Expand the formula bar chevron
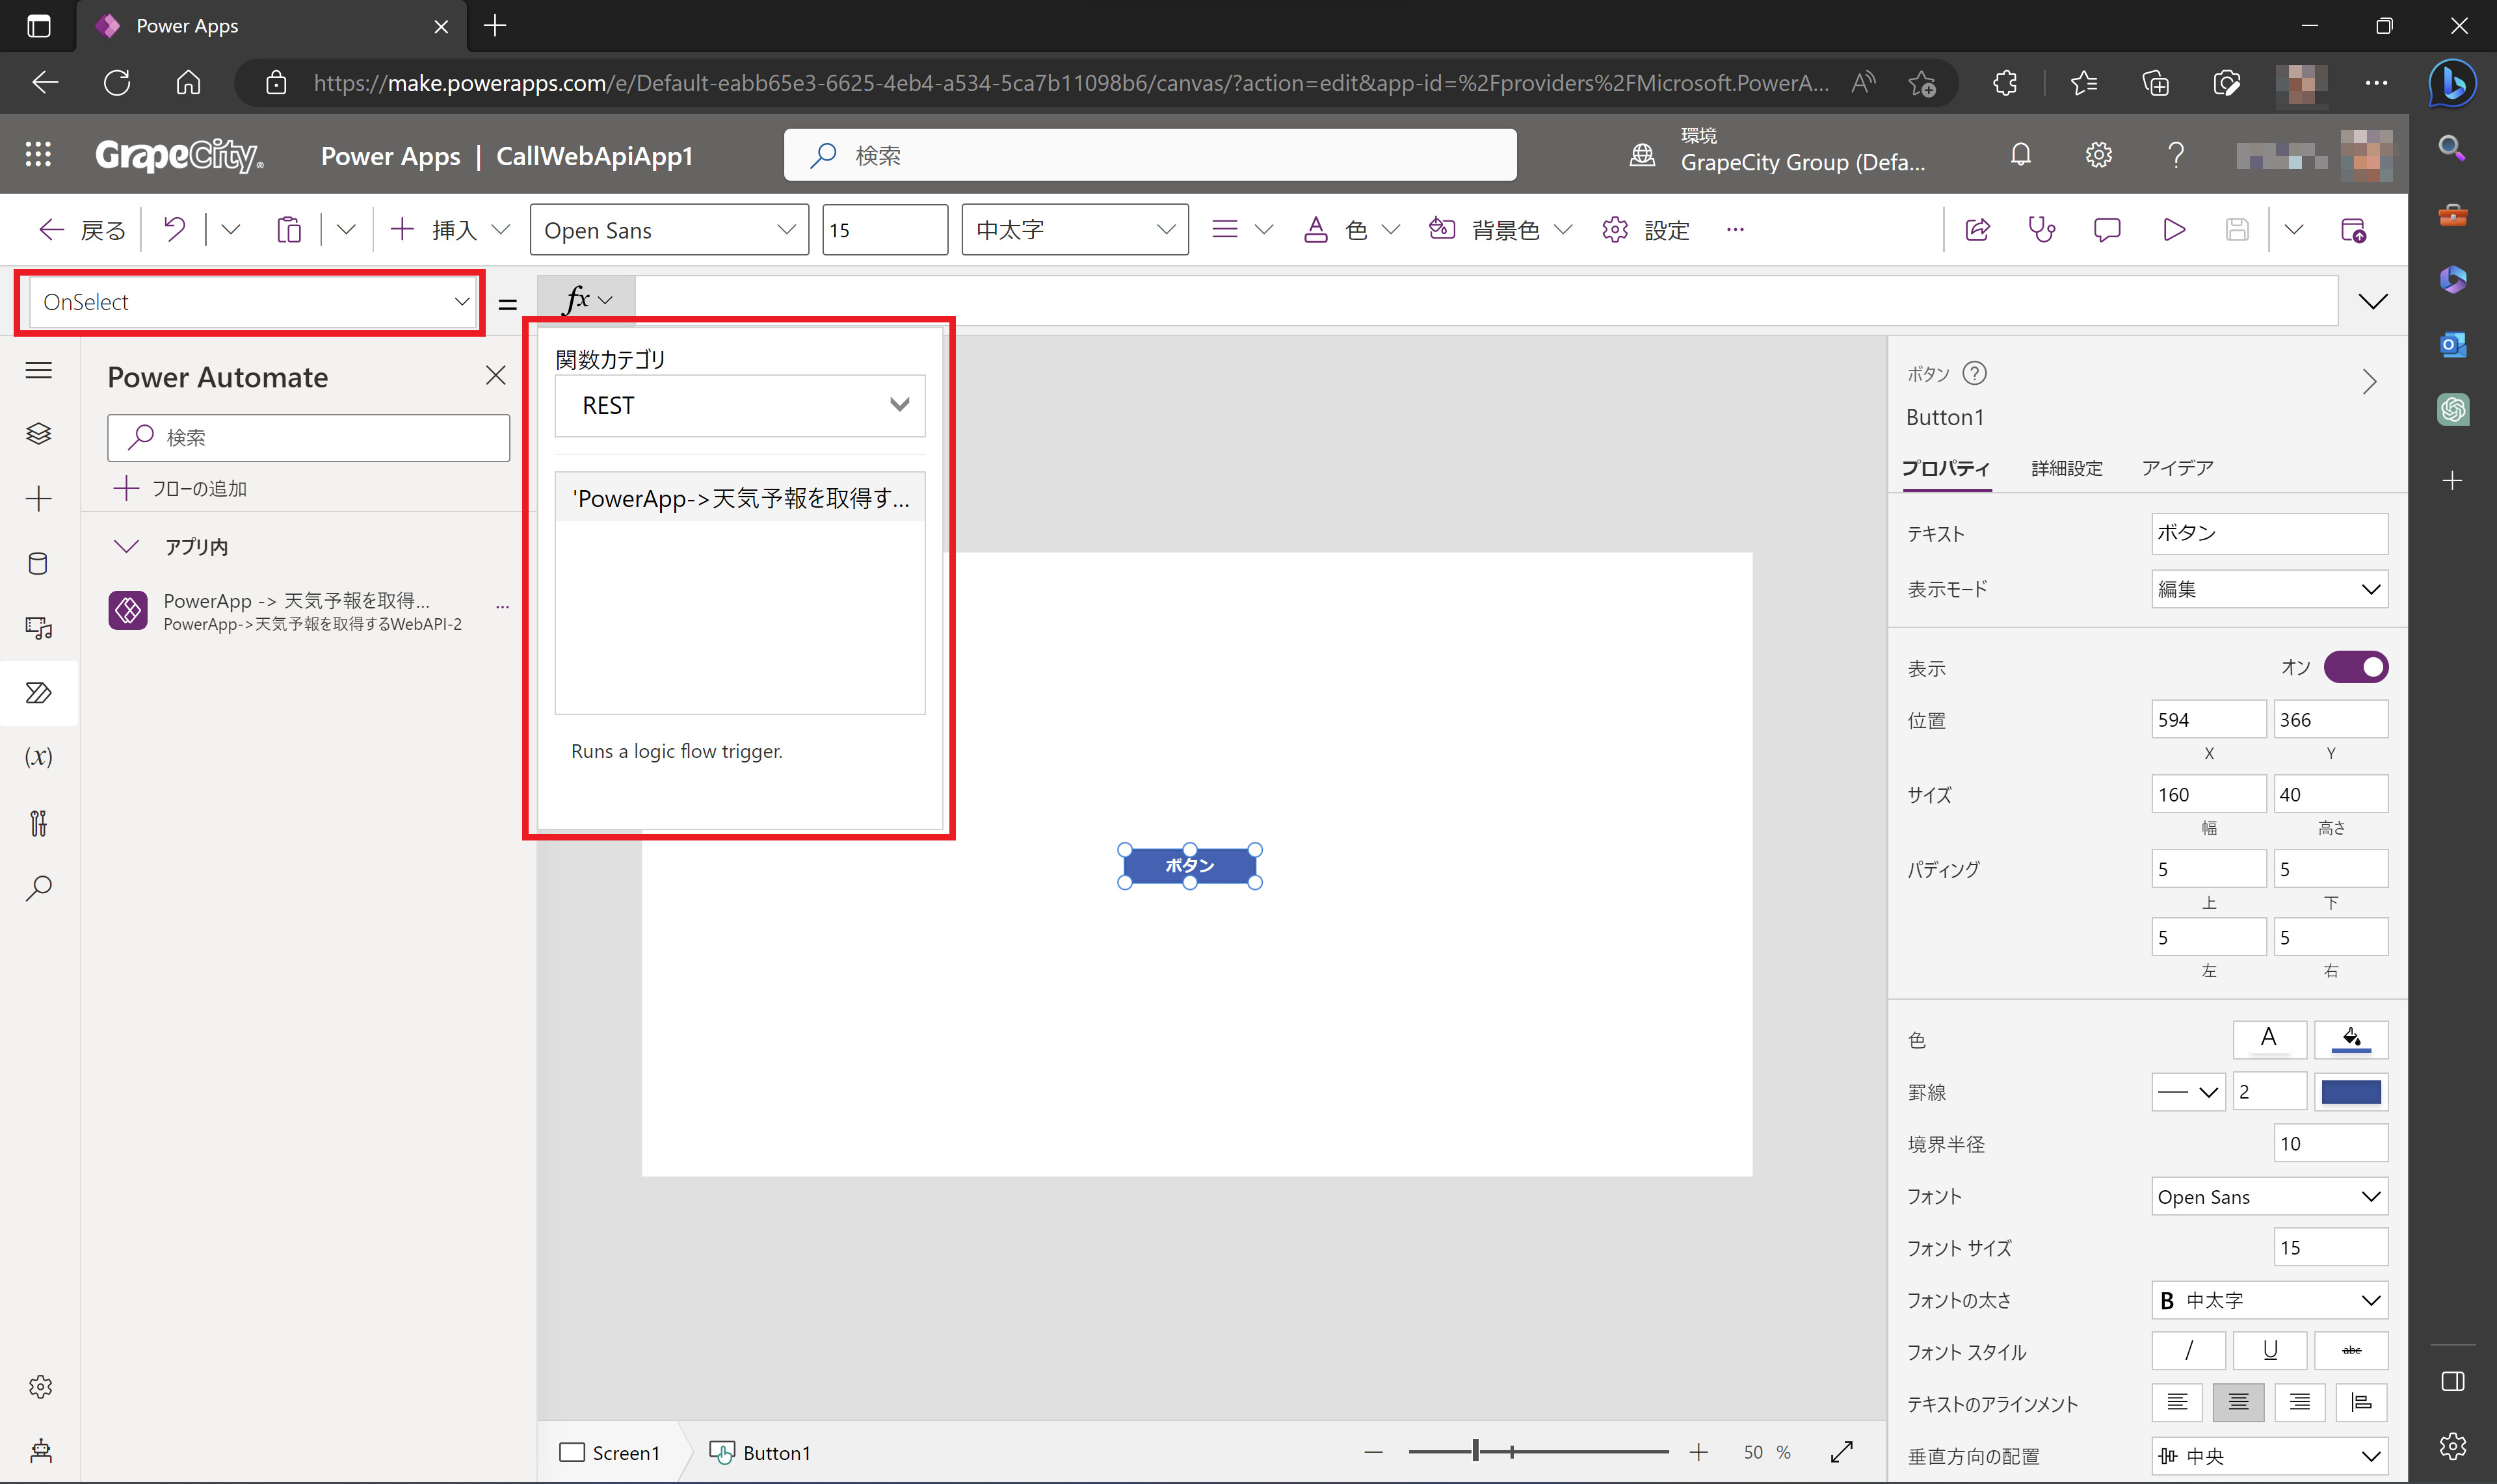Screen dimensions: 2497x1484 point(2372,302)
